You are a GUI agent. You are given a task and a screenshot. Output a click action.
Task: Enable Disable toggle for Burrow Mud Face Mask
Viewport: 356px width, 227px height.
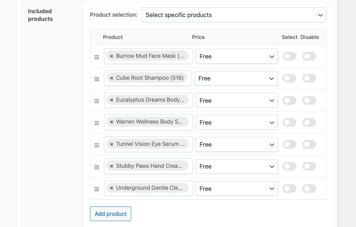pyautogui.click(x=309, y=56)
